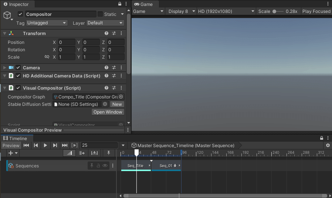This screenshot has width=332, height=198.
Task: Toggle Sequences track pin
Action: 92,166
